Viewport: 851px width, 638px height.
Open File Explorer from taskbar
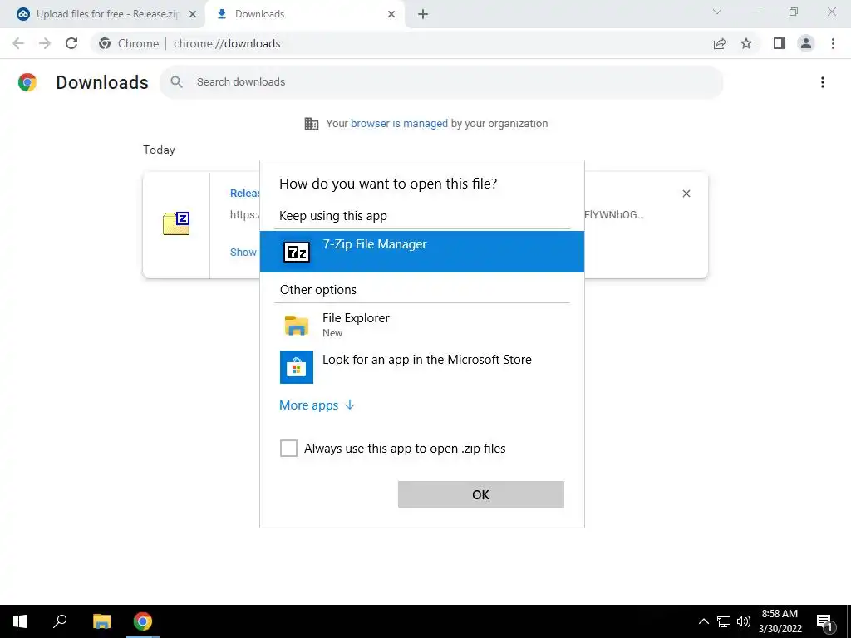click(x=101, y=621)
